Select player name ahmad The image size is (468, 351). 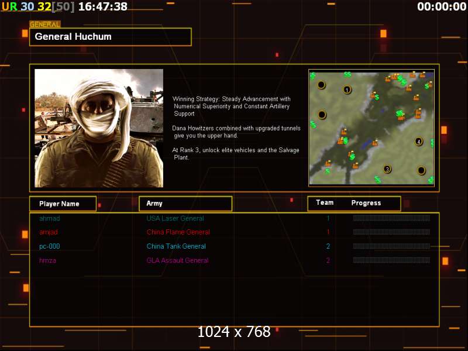(50, 218)
